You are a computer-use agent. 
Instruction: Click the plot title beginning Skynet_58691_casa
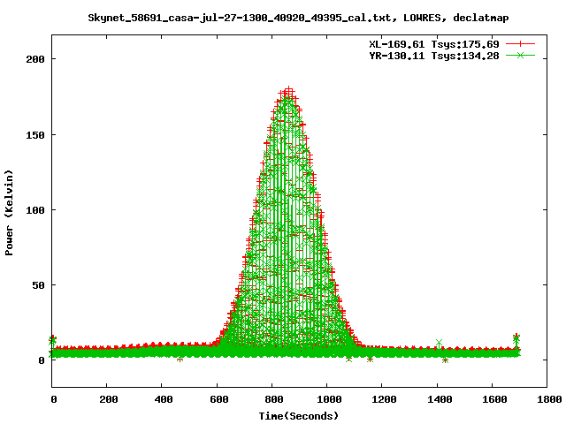[298, 18]
